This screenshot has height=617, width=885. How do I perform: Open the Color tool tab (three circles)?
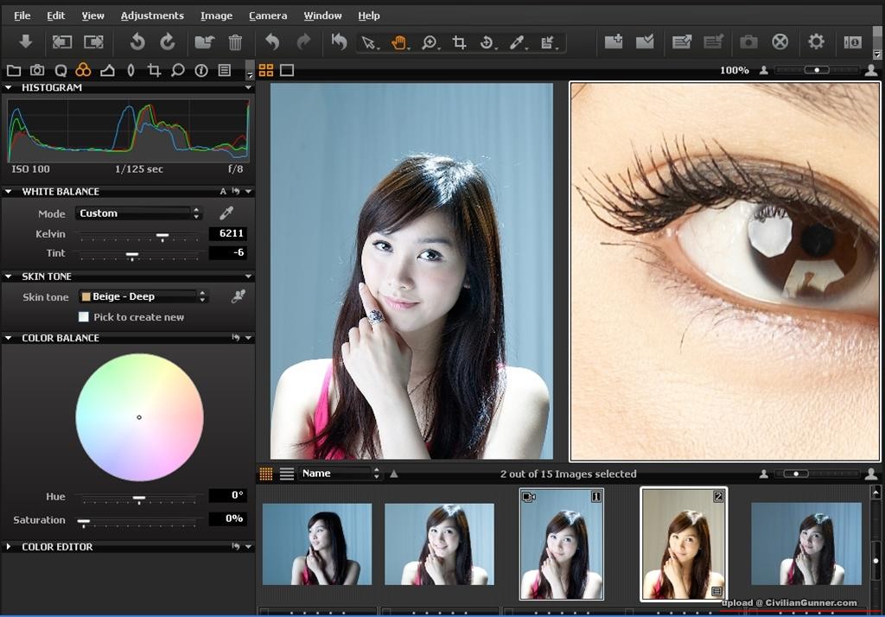tap(83, 71)
